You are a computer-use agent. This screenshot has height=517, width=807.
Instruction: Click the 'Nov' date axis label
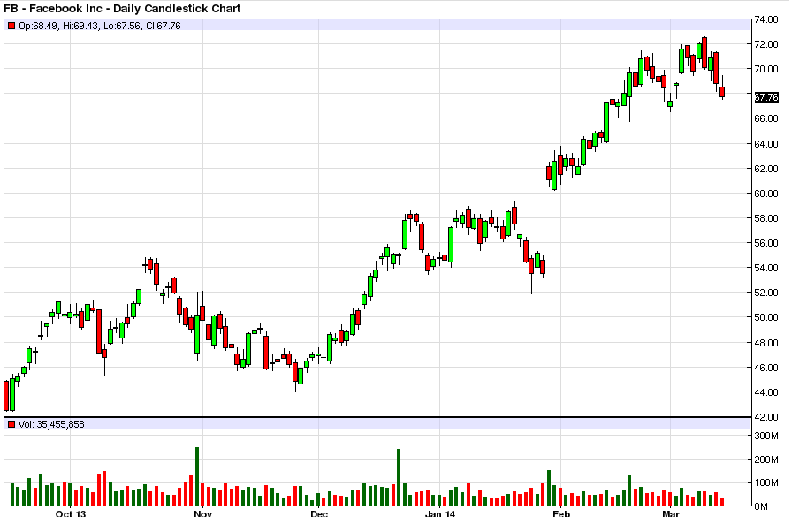pos(202,513)
